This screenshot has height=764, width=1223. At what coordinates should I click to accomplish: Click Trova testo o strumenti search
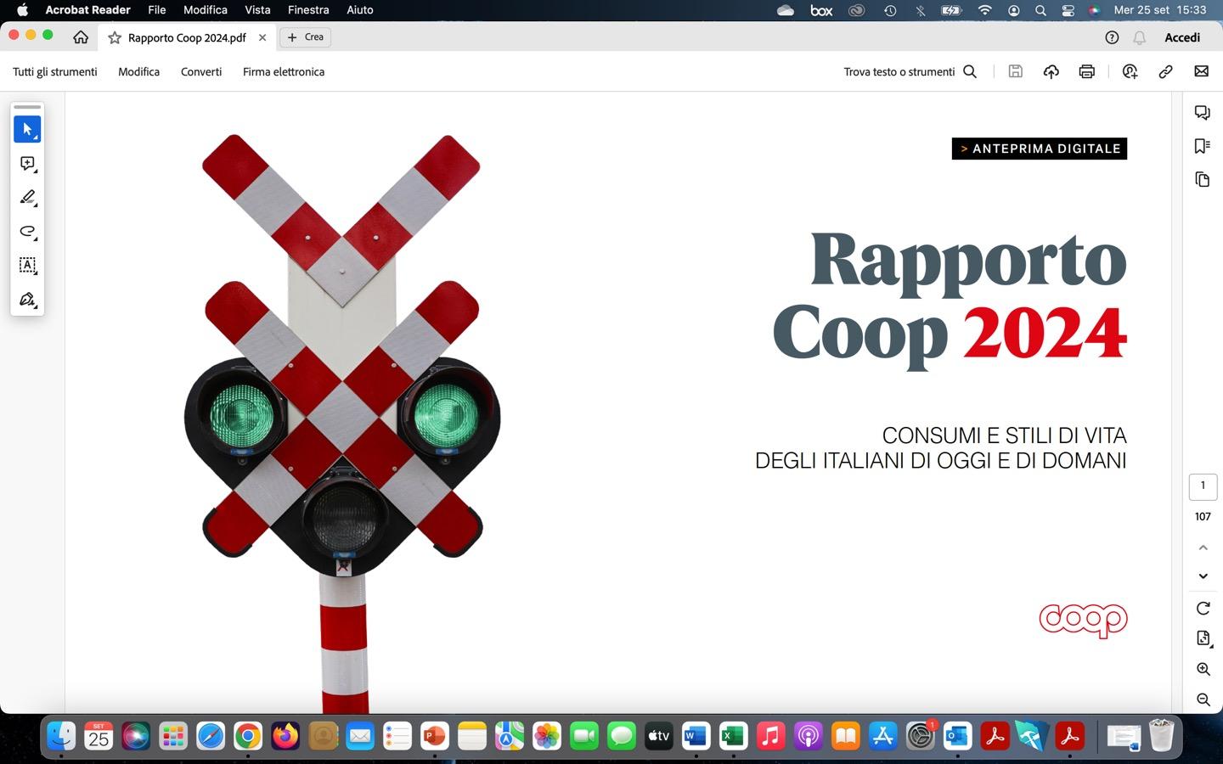click(x=910, y=71)
